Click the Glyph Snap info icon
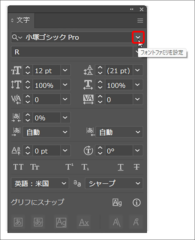The image size is (195, 240). [136, 203]
